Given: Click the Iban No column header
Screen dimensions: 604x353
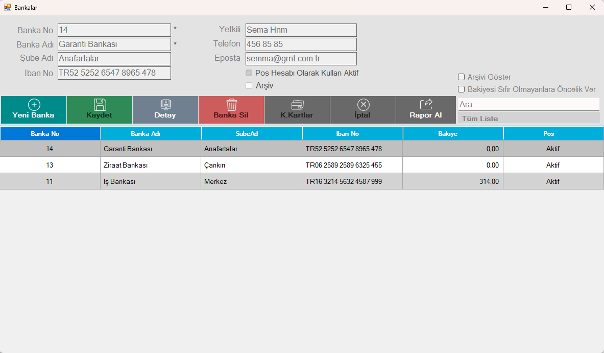Looking at the screenshot, I should tap(352, 134).
